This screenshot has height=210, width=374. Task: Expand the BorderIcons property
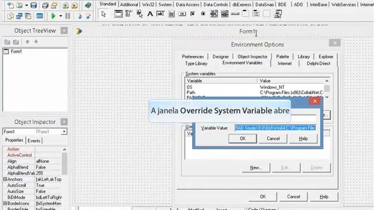pyautogui.click(x=5, y=204)
